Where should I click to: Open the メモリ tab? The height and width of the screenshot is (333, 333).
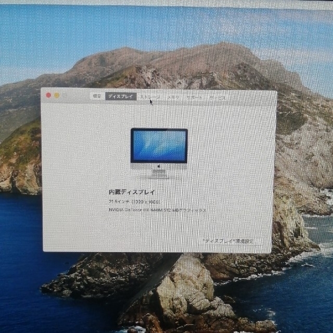pos(173,97)
